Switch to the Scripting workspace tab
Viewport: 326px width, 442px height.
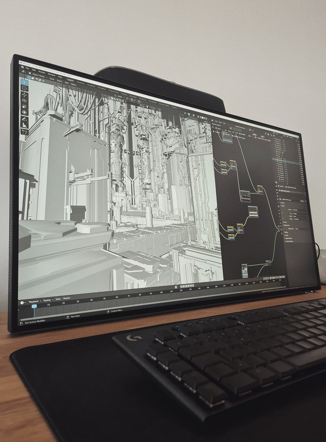(x=174, y=107)
